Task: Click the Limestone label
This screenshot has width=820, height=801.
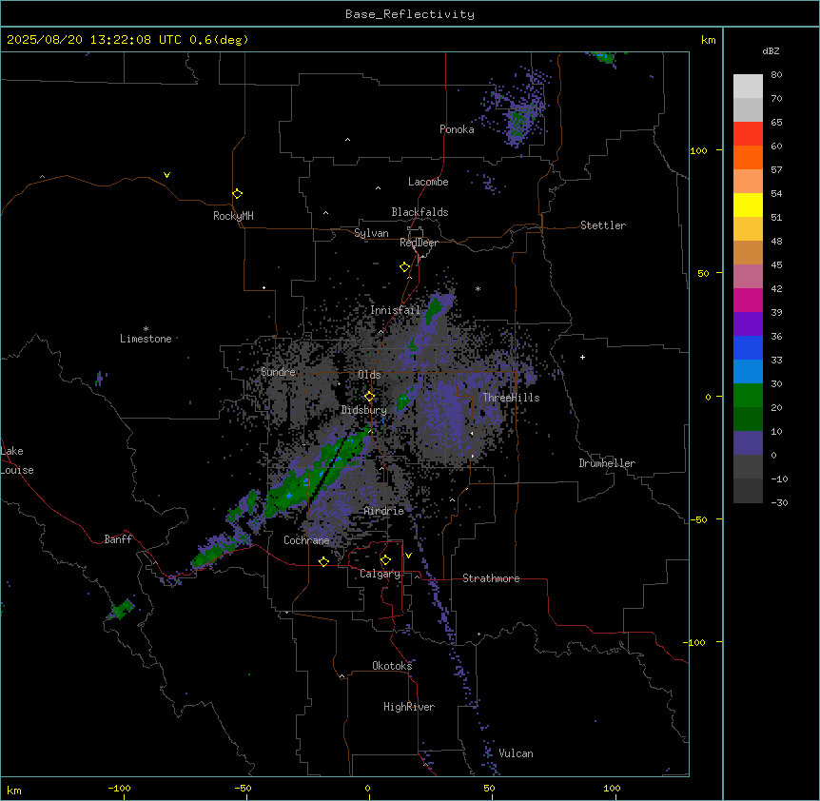Action: pos(146,339)
